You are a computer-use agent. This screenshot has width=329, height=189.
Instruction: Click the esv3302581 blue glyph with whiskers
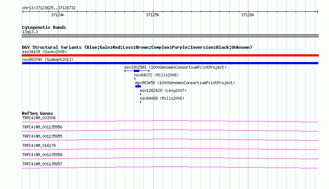pyautogui.click(x=137, y=71)
